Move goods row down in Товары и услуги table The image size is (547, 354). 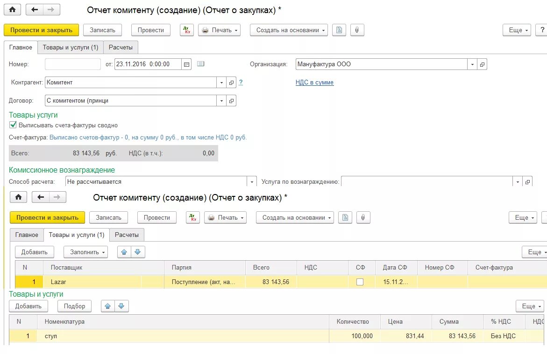point(121,306)
